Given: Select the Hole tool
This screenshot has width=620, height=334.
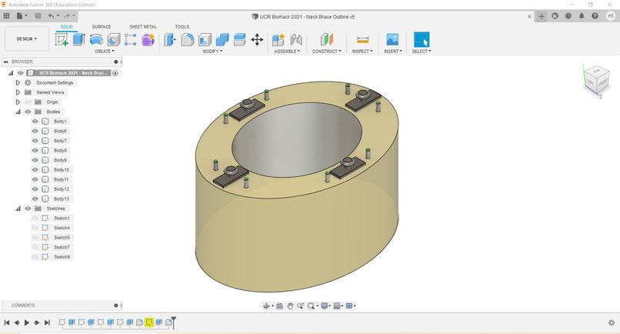Looking at the screenshot, I should [x=114, y=39].
